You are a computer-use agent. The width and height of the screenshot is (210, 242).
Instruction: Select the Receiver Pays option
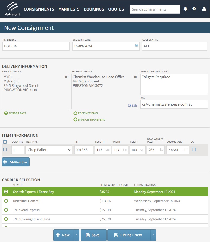point(86,113)
